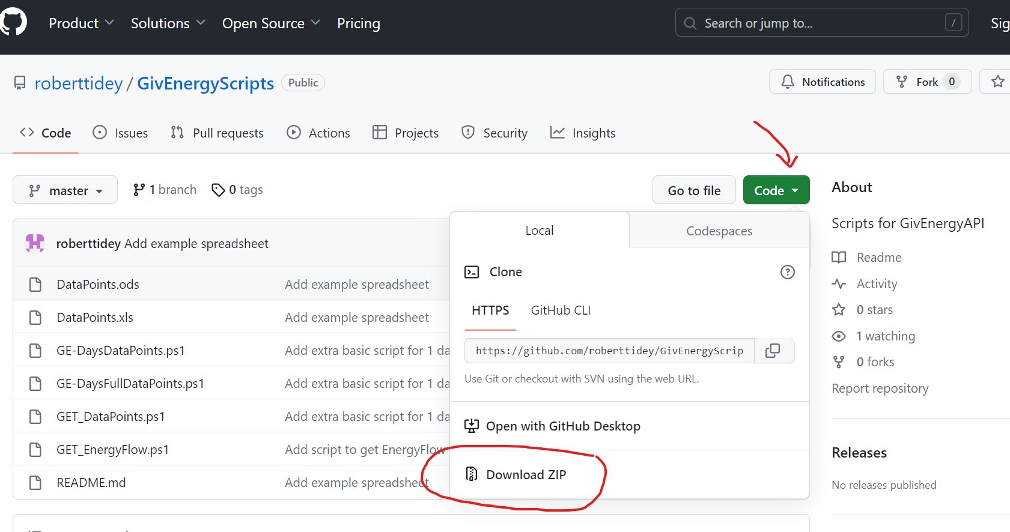Image resolution: width=1010 pixels, height=532 pixels.
Task: Click the file icon for GET_DataPoints.ps1
Action: point(35,416)
